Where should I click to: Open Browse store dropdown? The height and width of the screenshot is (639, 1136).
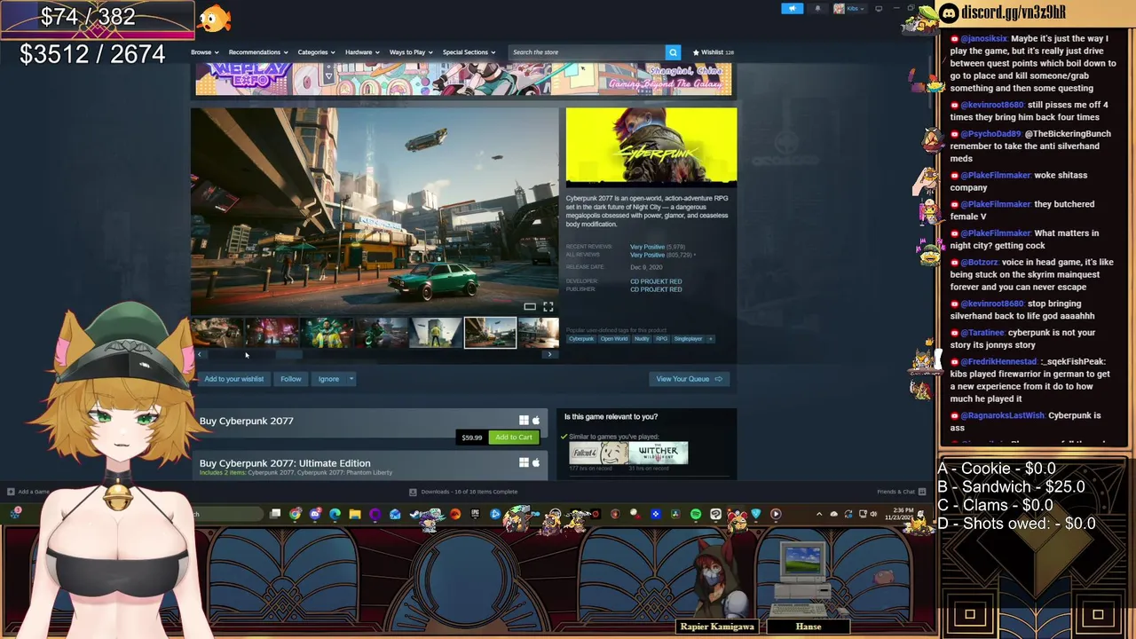[x=204, y=52]
